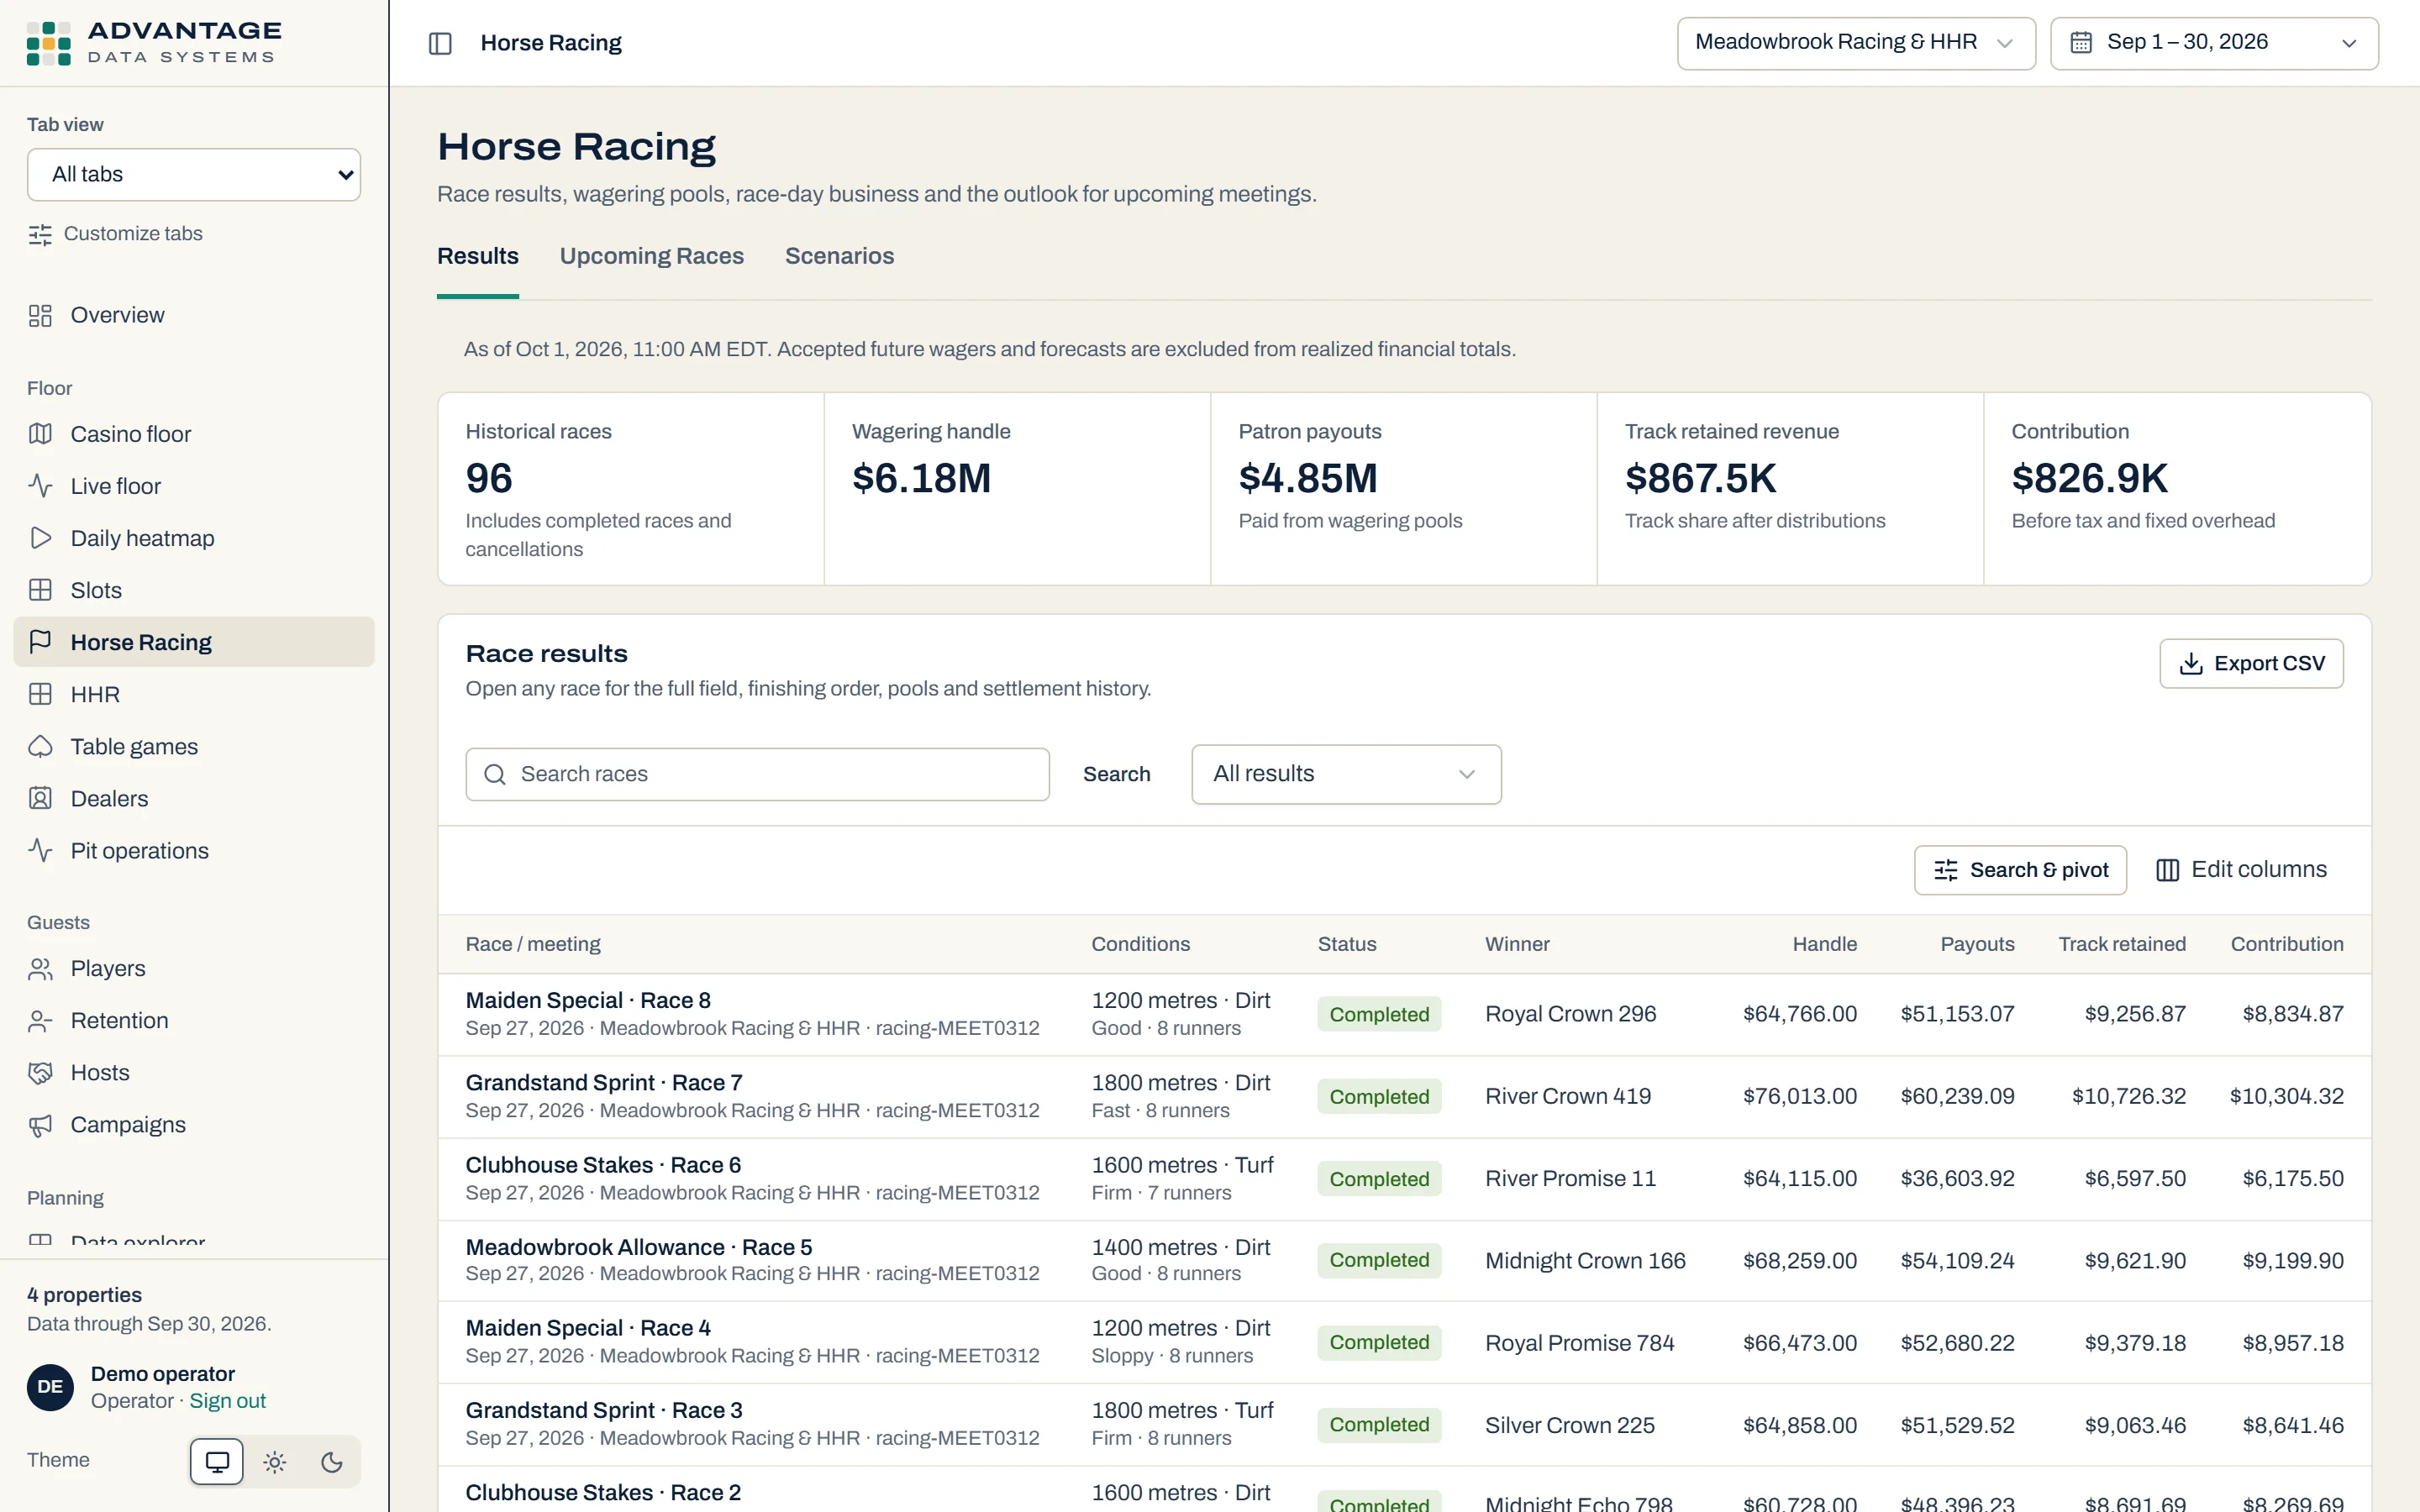Viewport: 2420px width, 1512px height.
Task: Click the chevron on the date range picker
Action: coord(2349,44)
